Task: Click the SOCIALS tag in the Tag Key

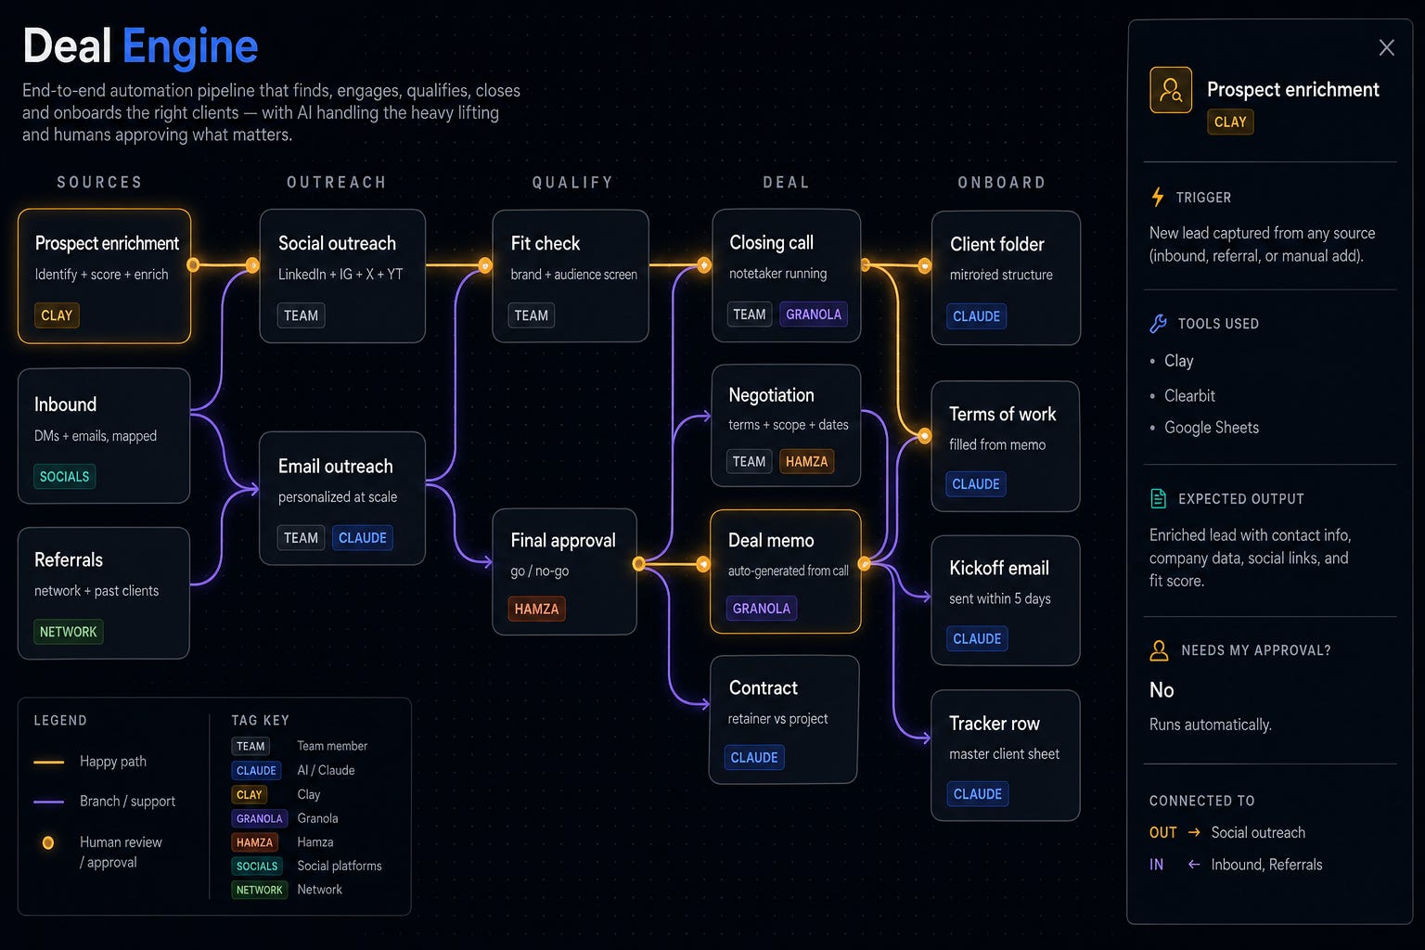Action: click(x=257, y=866)
